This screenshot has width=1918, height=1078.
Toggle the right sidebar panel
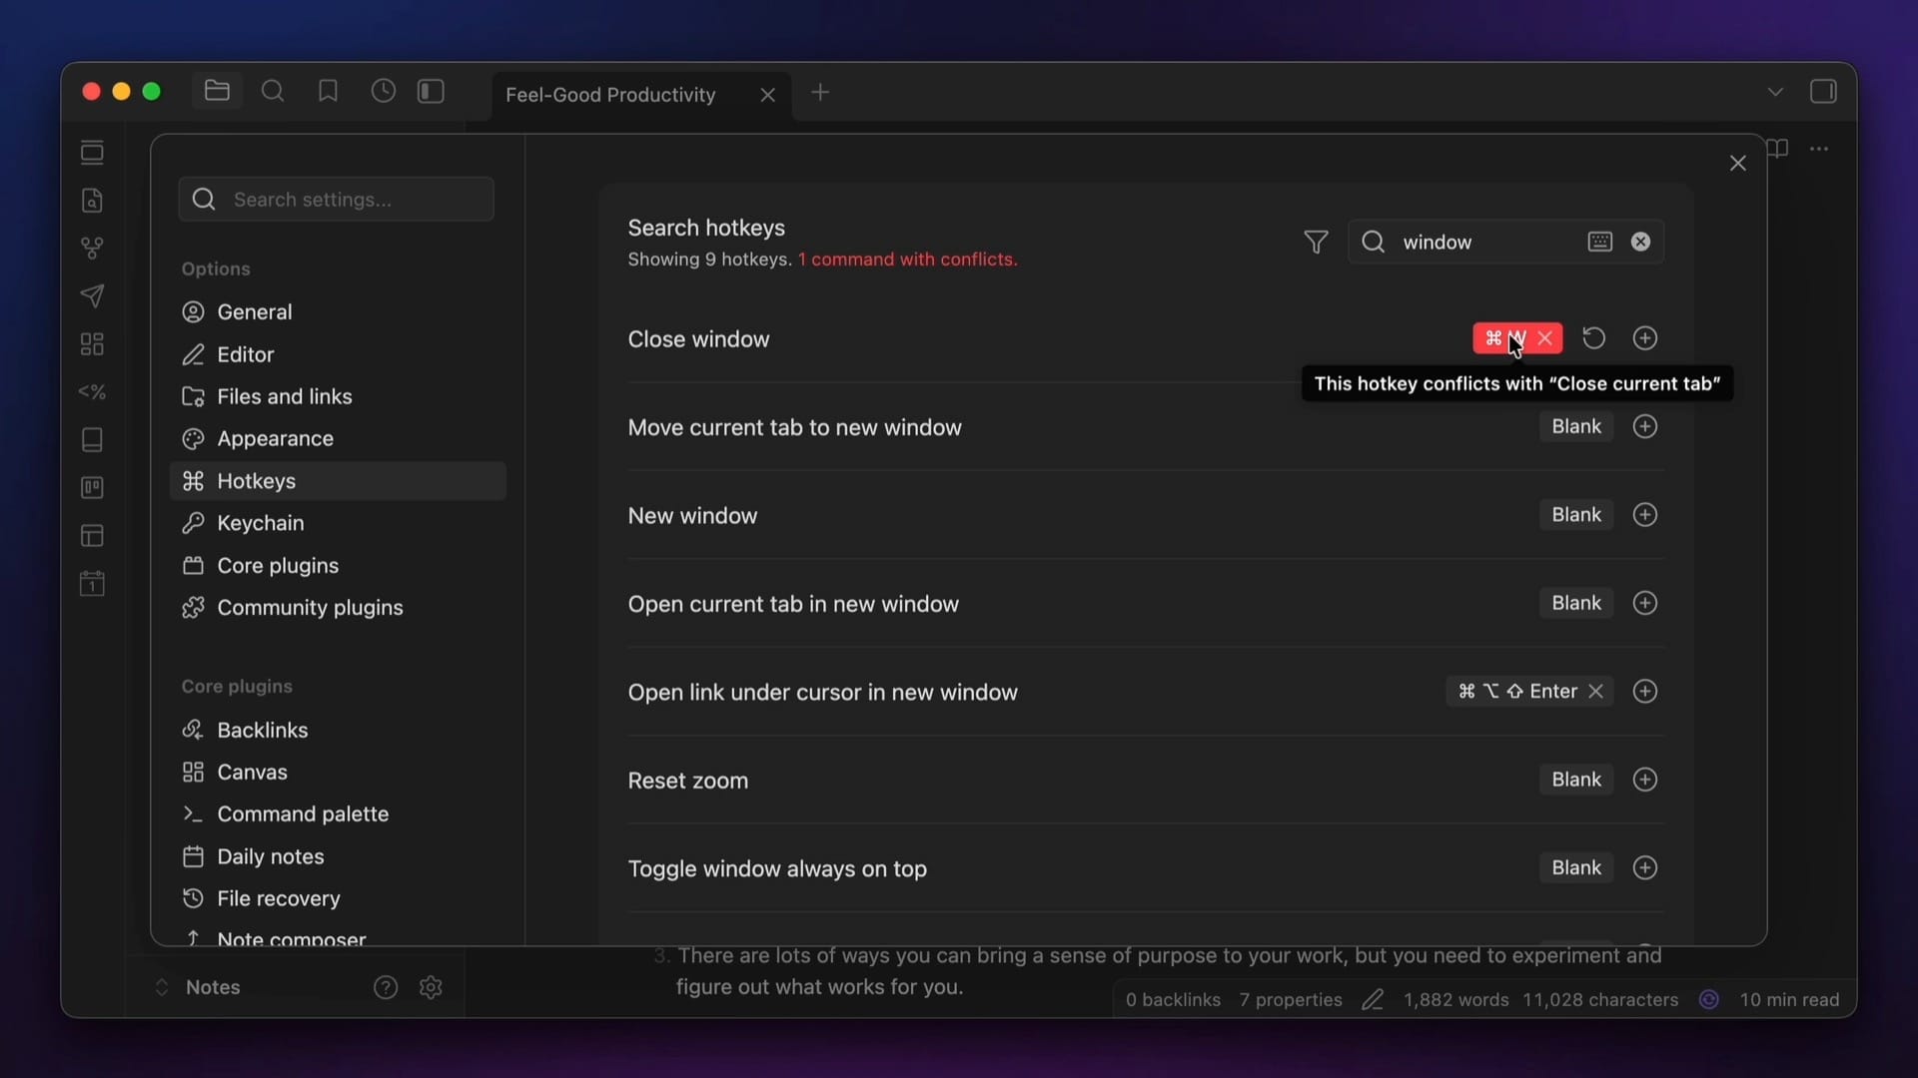click(x=1822, y=92)
